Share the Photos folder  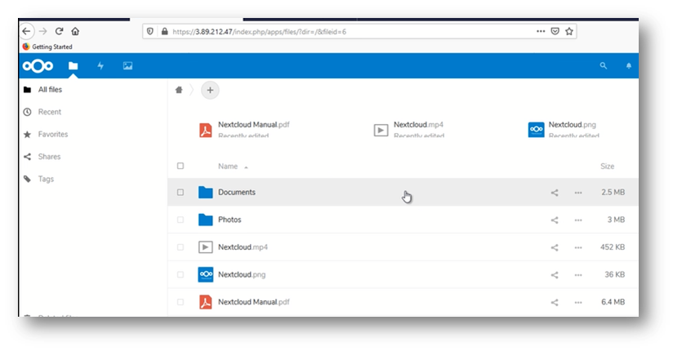click(555, 220)
